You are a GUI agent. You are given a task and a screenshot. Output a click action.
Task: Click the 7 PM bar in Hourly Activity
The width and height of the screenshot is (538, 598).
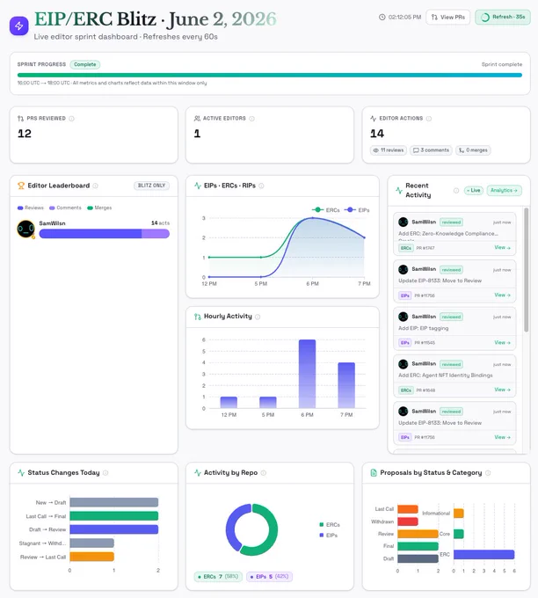coord(346,385)
